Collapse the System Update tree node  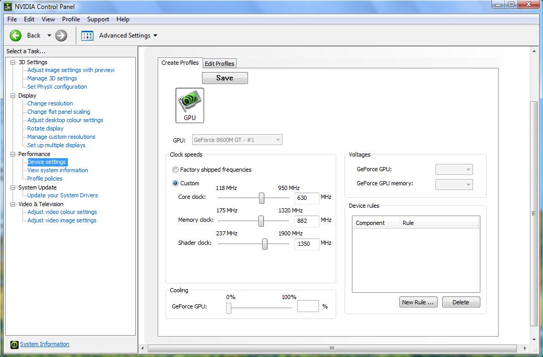13,188
